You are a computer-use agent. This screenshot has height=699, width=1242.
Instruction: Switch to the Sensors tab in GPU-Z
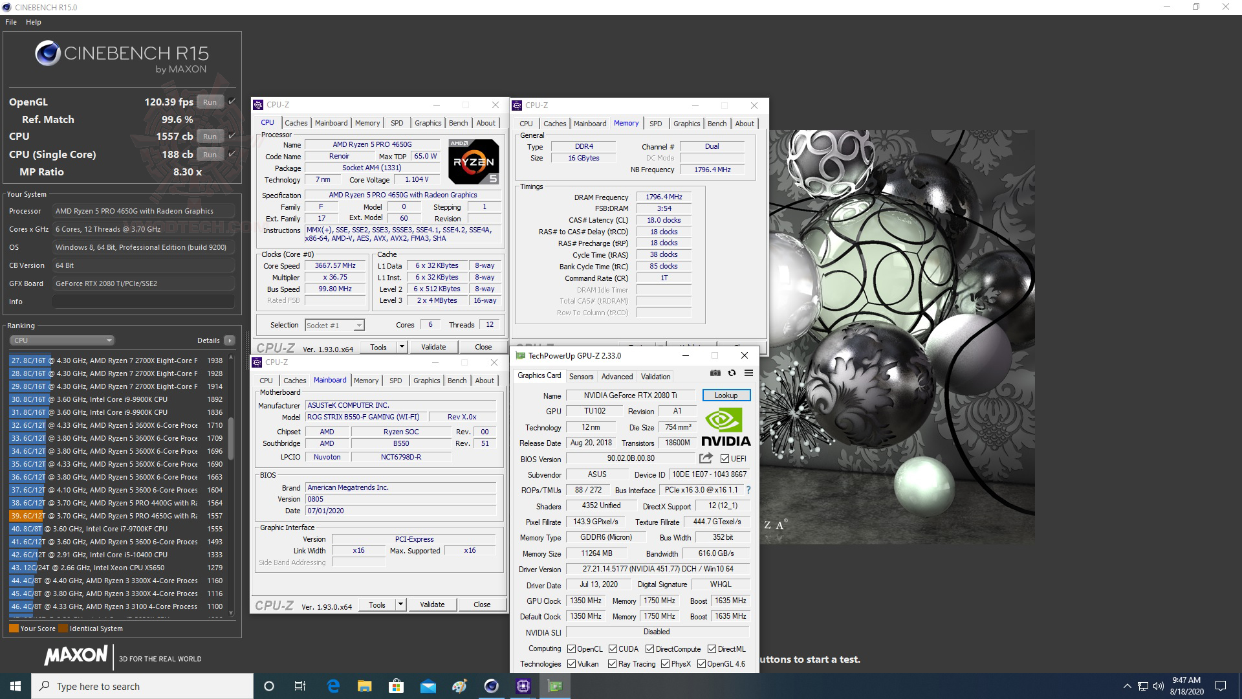[581, 377]
